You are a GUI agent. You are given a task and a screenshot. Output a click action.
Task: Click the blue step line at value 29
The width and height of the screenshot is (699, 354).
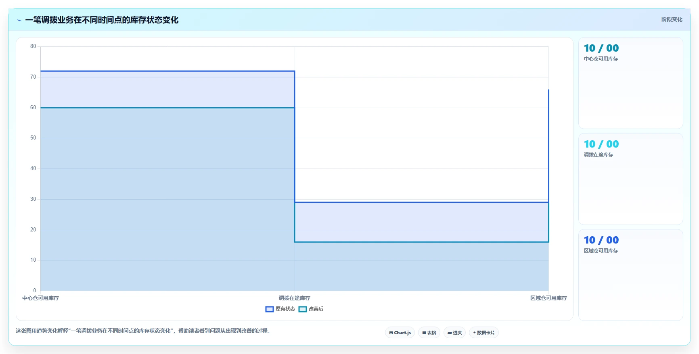pyautogui.click(x=422, y=202)
